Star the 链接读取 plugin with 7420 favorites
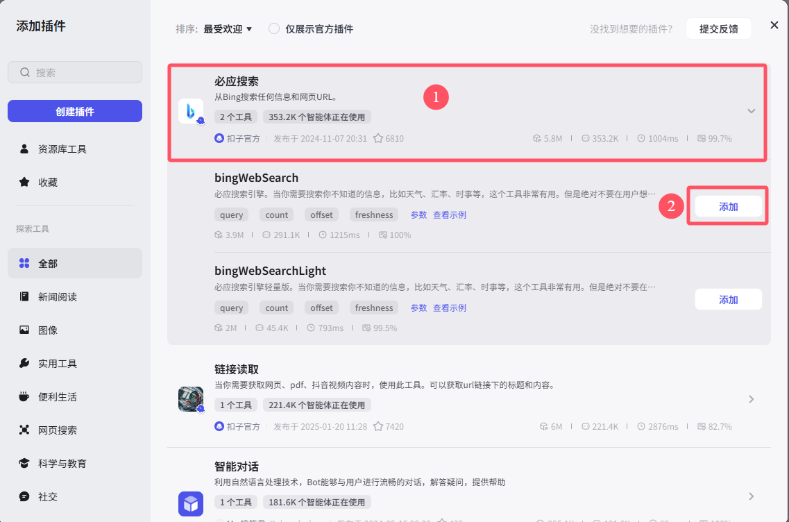This screenshot has height=522, width=789. 378,426
